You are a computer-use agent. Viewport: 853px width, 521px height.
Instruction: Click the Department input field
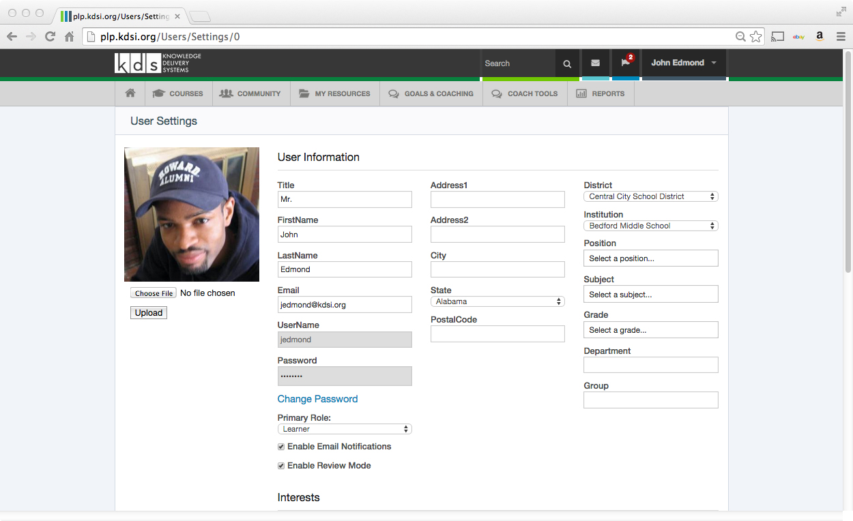[x=651, y=365]
